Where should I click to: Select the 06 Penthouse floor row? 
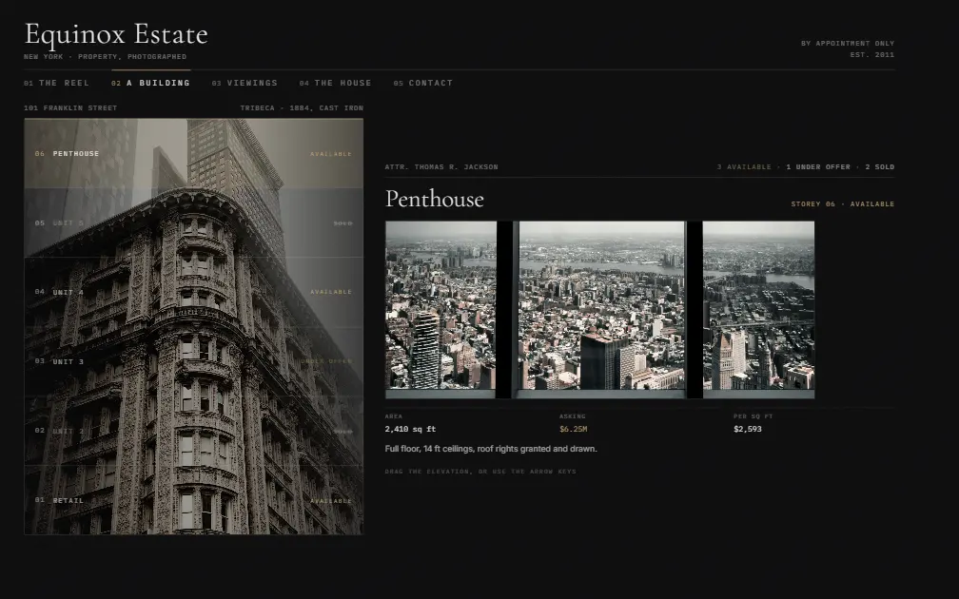193,153
